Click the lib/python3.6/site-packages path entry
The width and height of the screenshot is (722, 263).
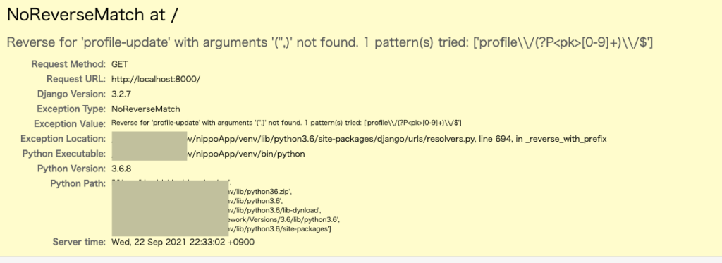pos(277,228)
